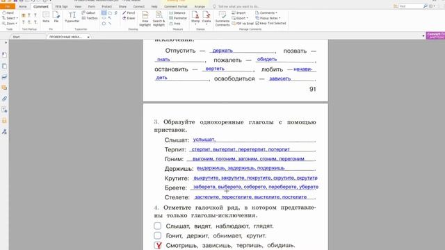
Task: Toggle the checked box beside 'Смотришь, зависишь'
Action: (x=158, y=245)
